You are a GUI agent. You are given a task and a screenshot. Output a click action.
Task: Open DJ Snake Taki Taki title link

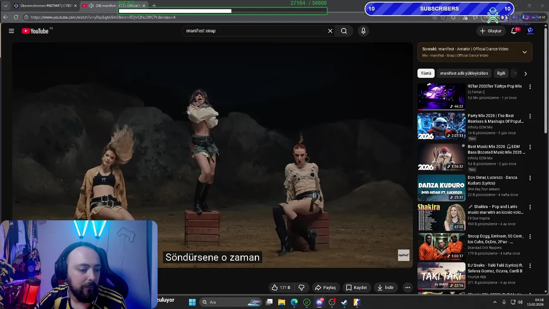495,268
